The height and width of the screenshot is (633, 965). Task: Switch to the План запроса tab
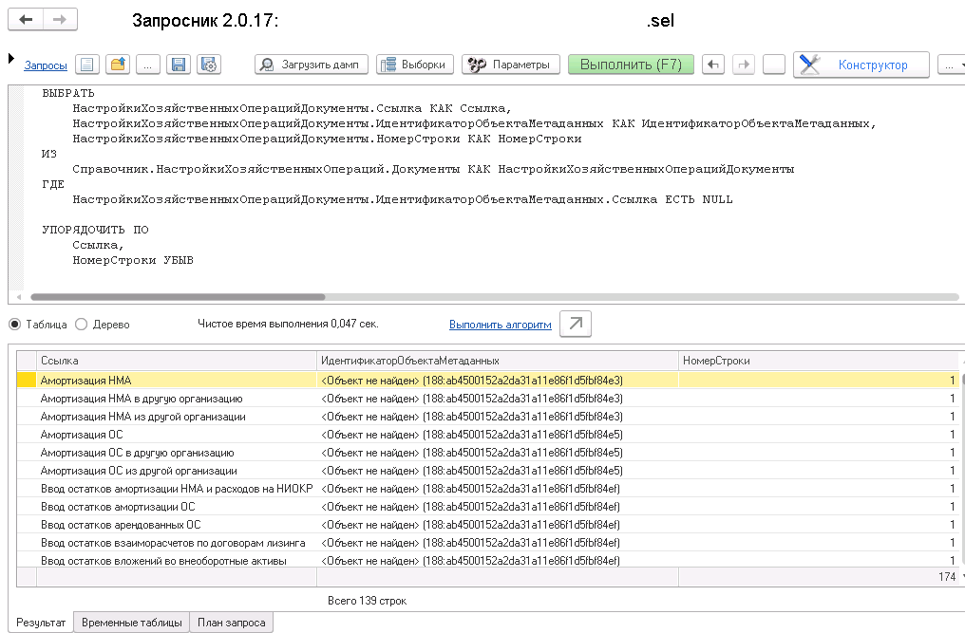click(x=232, y=623)
